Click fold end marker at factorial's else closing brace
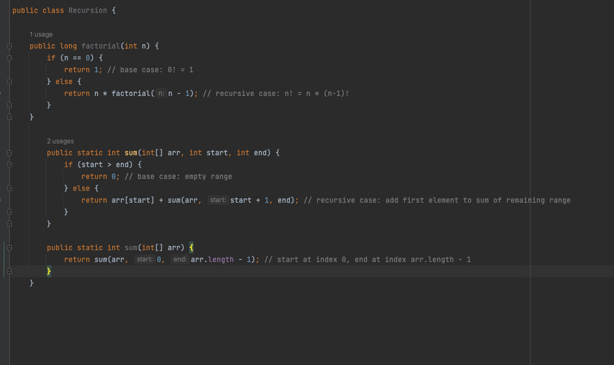 (x=9, y=105)
